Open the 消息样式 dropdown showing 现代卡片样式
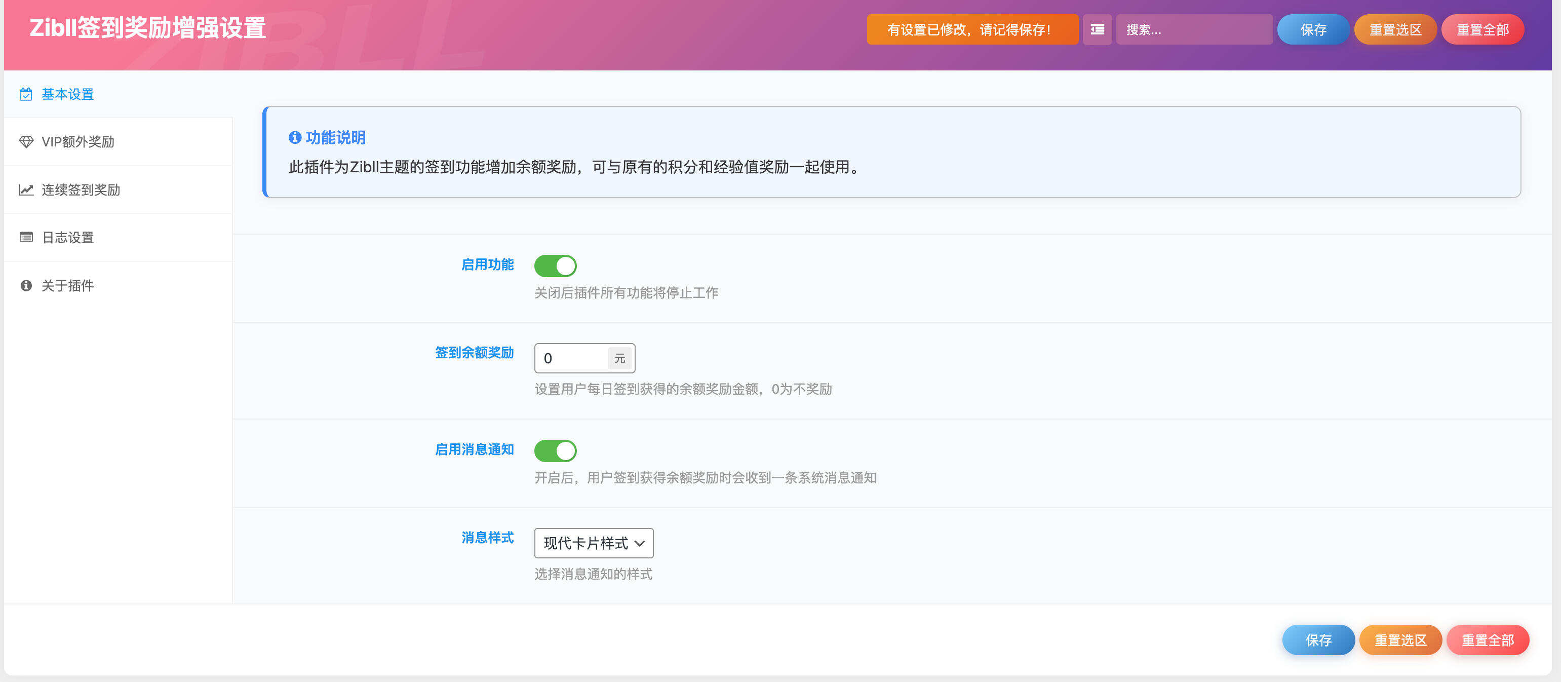Image resolution: width=1561 pixels, height=682 pixels. click(x=593, y=543)
